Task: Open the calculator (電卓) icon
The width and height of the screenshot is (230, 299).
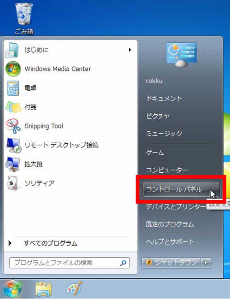Action: click(x=13, y=88)
